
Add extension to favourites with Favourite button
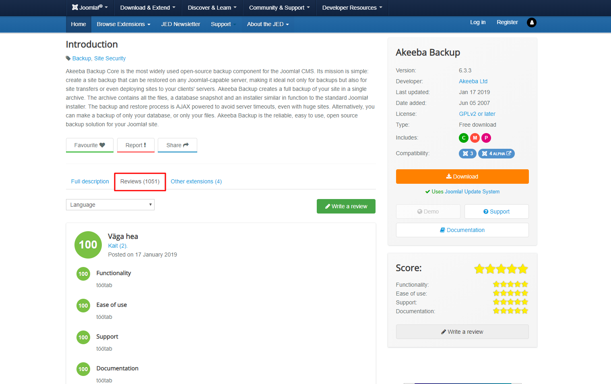tap(89, 145)
